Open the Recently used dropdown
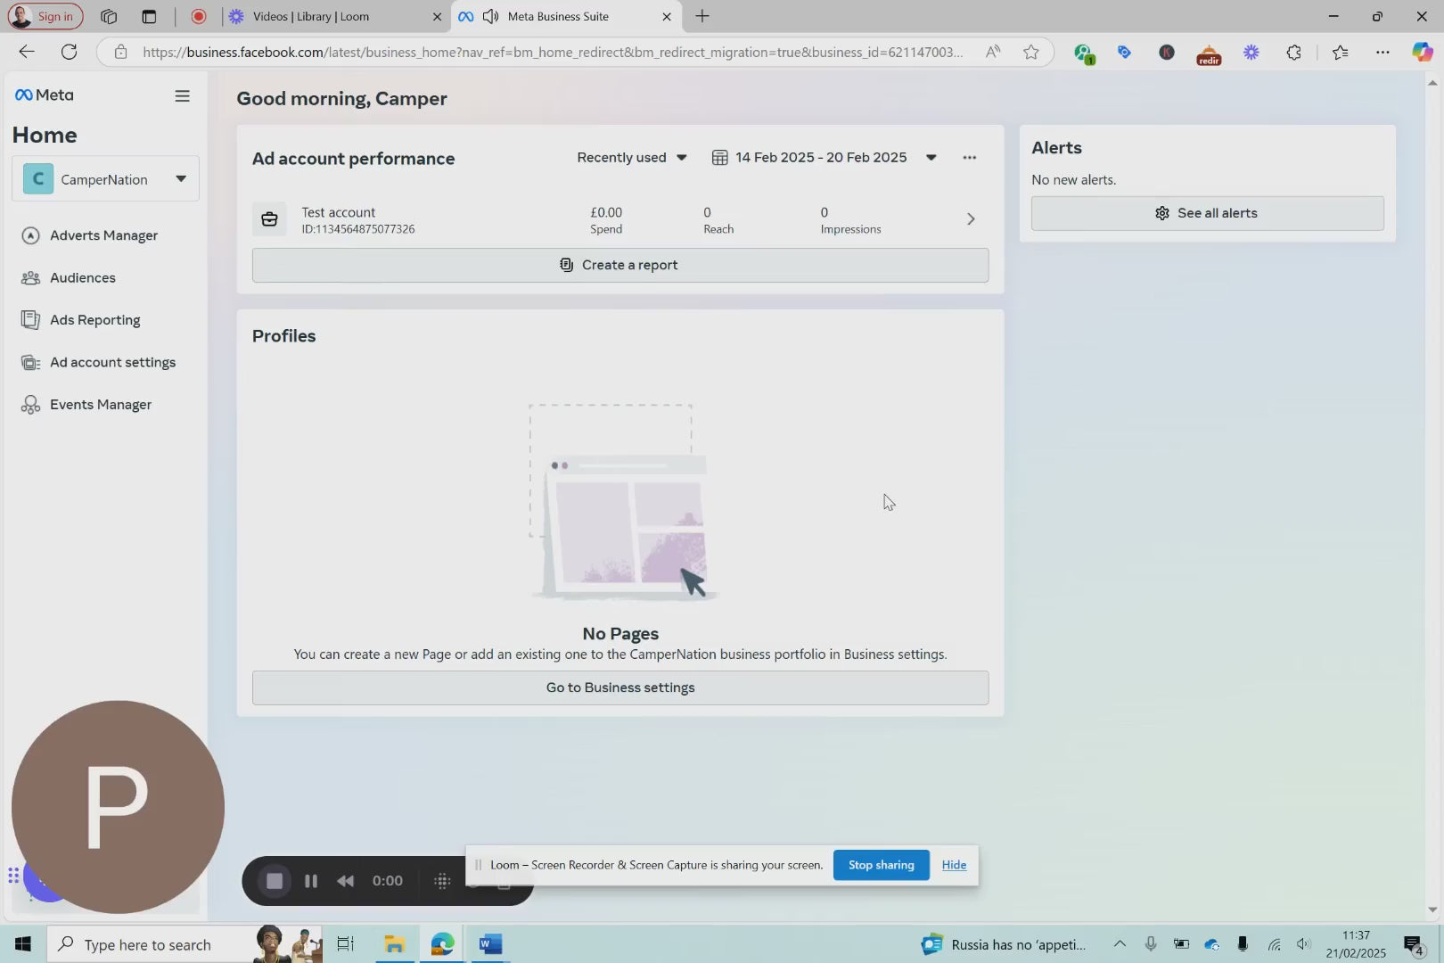 [631, 158]
